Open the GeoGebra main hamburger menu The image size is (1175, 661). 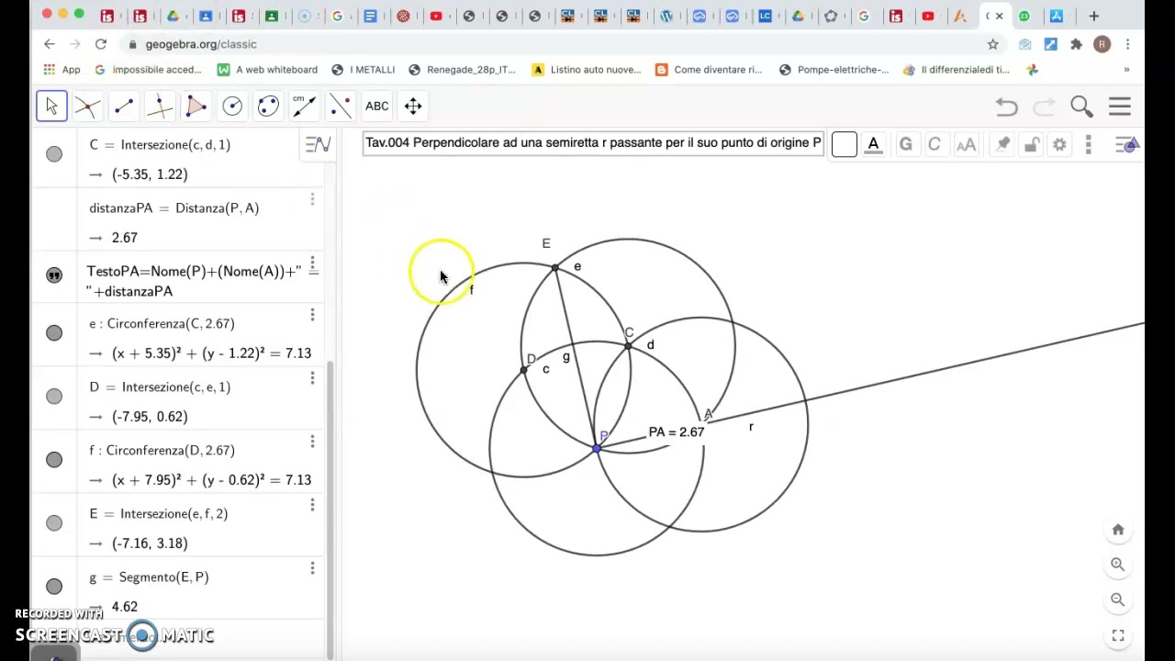pos(1120,106)
